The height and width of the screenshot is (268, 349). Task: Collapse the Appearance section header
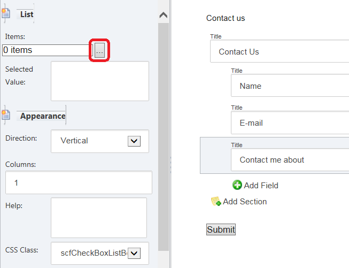43,116
